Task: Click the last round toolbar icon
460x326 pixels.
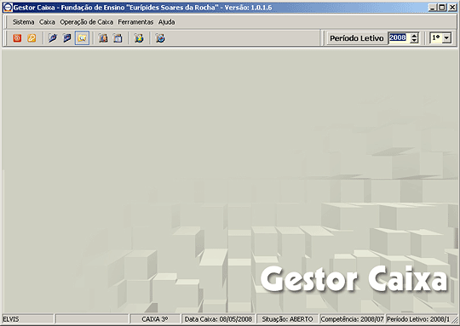Action: point(160,38)
